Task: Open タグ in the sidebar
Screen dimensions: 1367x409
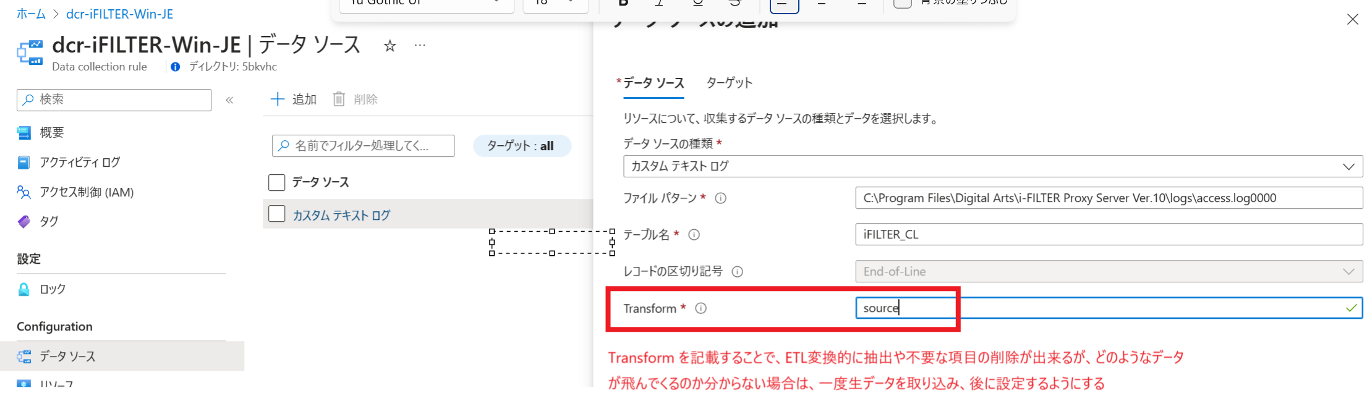Action: tap(49, 221)
